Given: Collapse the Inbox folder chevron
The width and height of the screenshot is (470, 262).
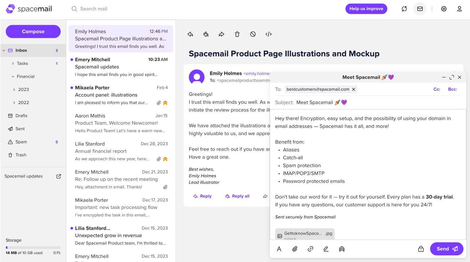Looking at the screenshot, I should [4, 50].
